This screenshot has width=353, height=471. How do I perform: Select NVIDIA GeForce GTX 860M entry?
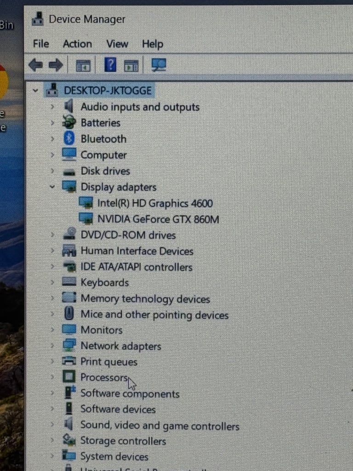(158, 219)
